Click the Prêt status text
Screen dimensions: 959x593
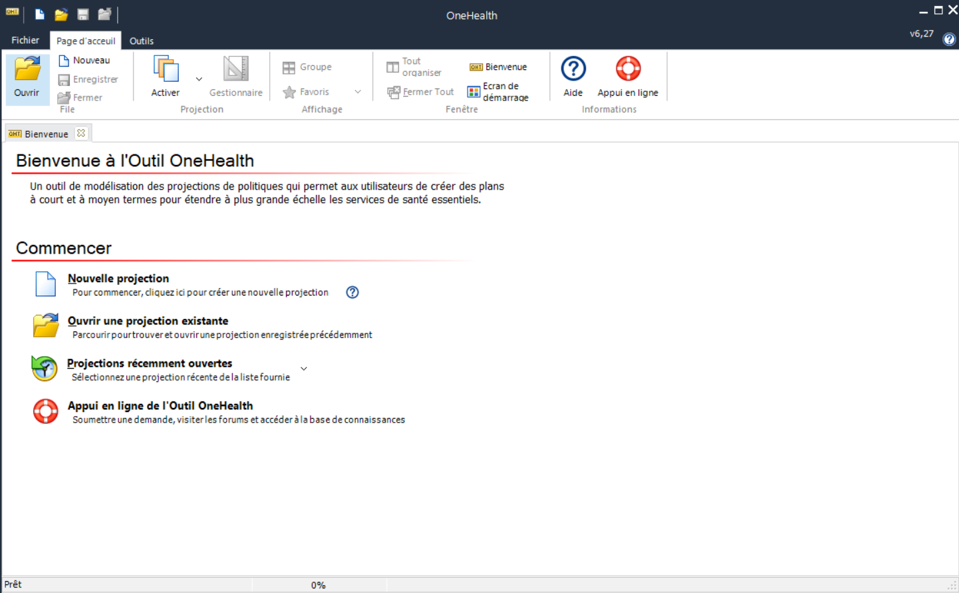13,584
